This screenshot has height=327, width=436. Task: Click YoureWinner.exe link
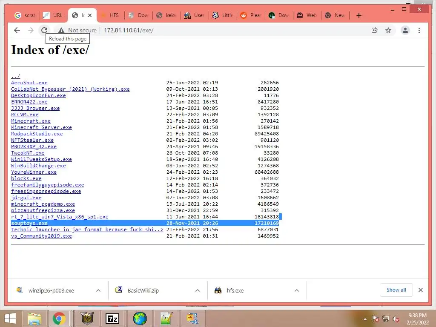tap(34, 172)
